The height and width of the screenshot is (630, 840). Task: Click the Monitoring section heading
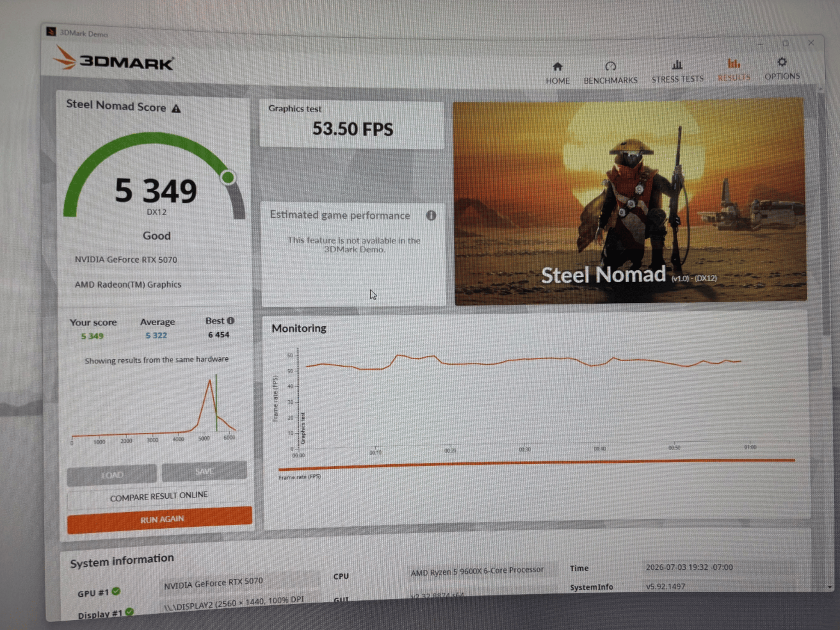tap(299, 328)
